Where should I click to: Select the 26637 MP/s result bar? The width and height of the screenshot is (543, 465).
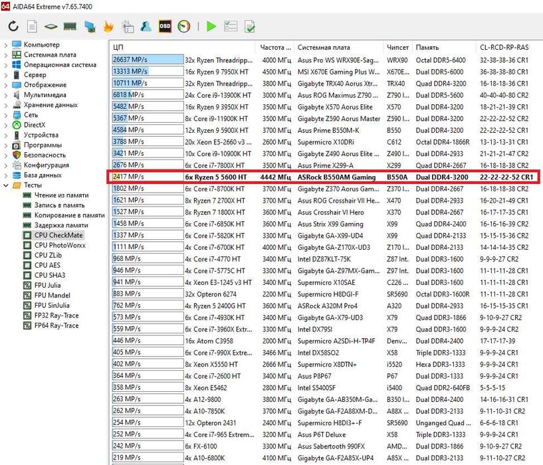pyautogui.click(x=148, y=60)
